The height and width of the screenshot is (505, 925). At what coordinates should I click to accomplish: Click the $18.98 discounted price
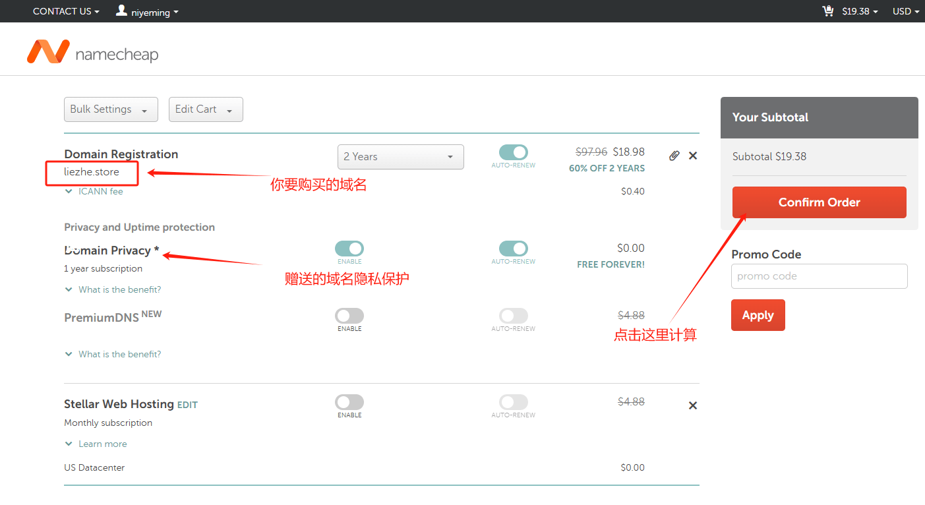[629, 152]
